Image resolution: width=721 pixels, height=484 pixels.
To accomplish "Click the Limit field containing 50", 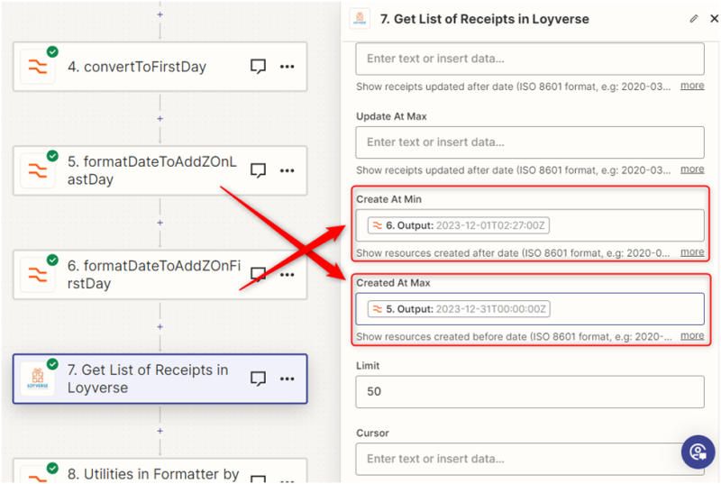I will (x=529, y=391).
